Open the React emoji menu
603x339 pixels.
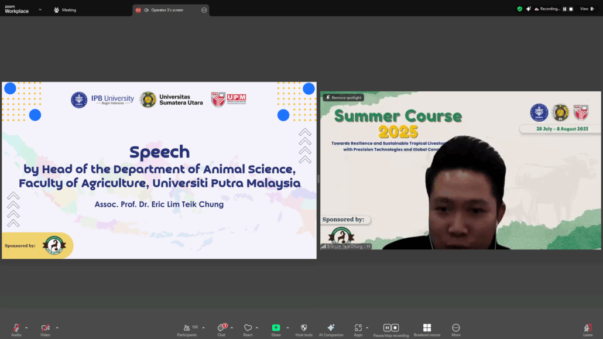pyautogui.click(x=248, y=328)
